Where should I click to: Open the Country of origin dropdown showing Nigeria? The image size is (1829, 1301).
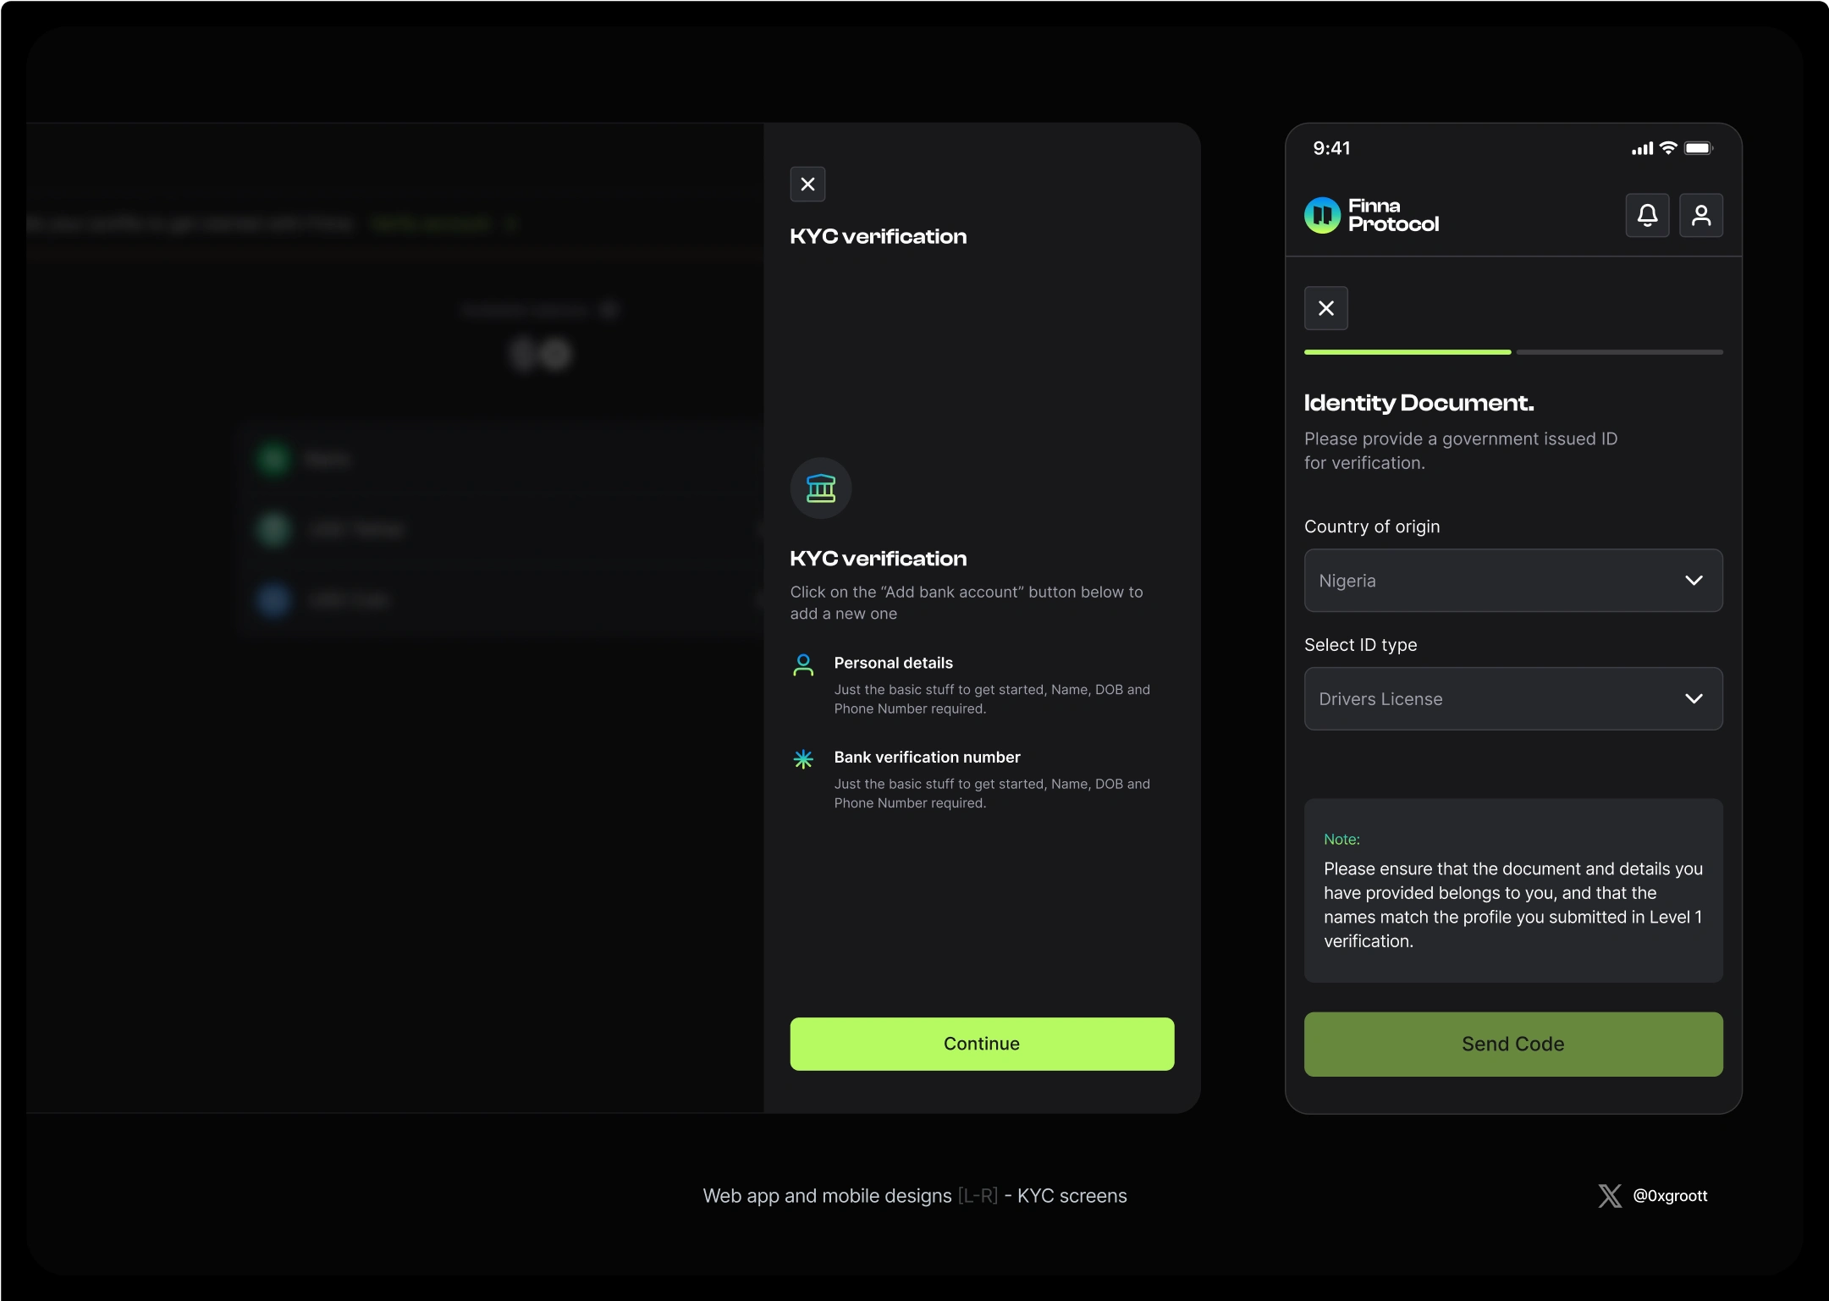(1512, 581)
